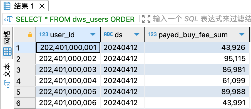This screenshot has height=109, width=251.
Task: Click the expand filter panel arrows icon
Action: (x=146, y=19)
